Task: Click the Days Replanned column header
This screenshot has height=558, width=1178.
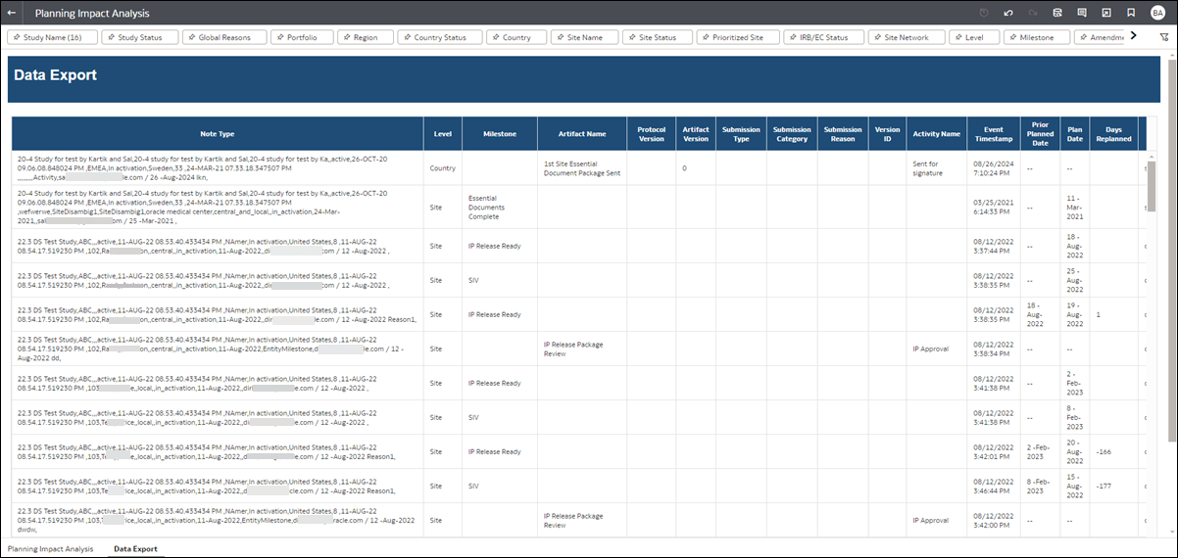Action: pos(1113,134)
